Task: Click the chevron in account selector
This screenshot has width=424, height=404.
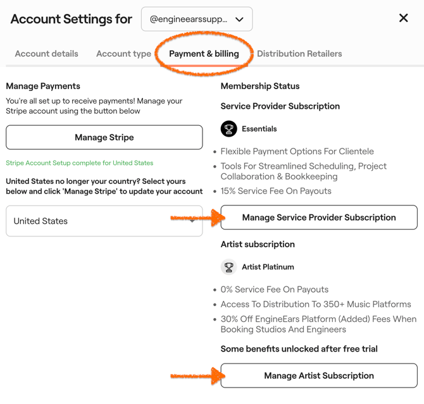Action: [239, 20]
